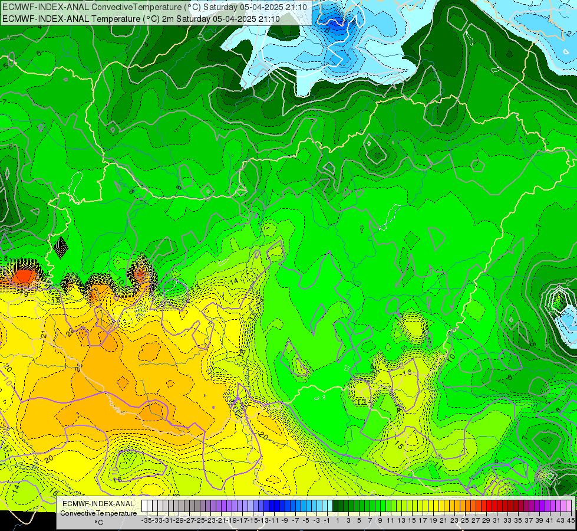This screenshot has height=531, width=577.
Task: Click the 23 value on the legend scale
Action: [454, 520]
